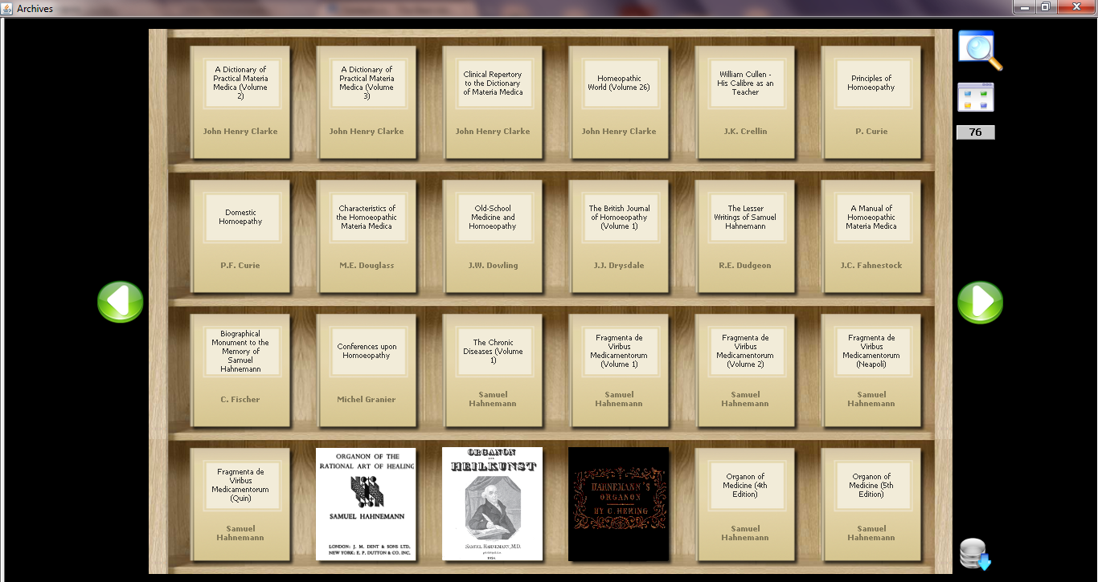Open Hahnemann's Organon by C. Hering cover

(618, 503)
